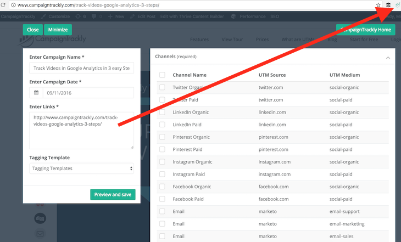The height and width of the screenshot is (242, 401).
Task: Click the green Close button
Action: click(x=33, y=30)
